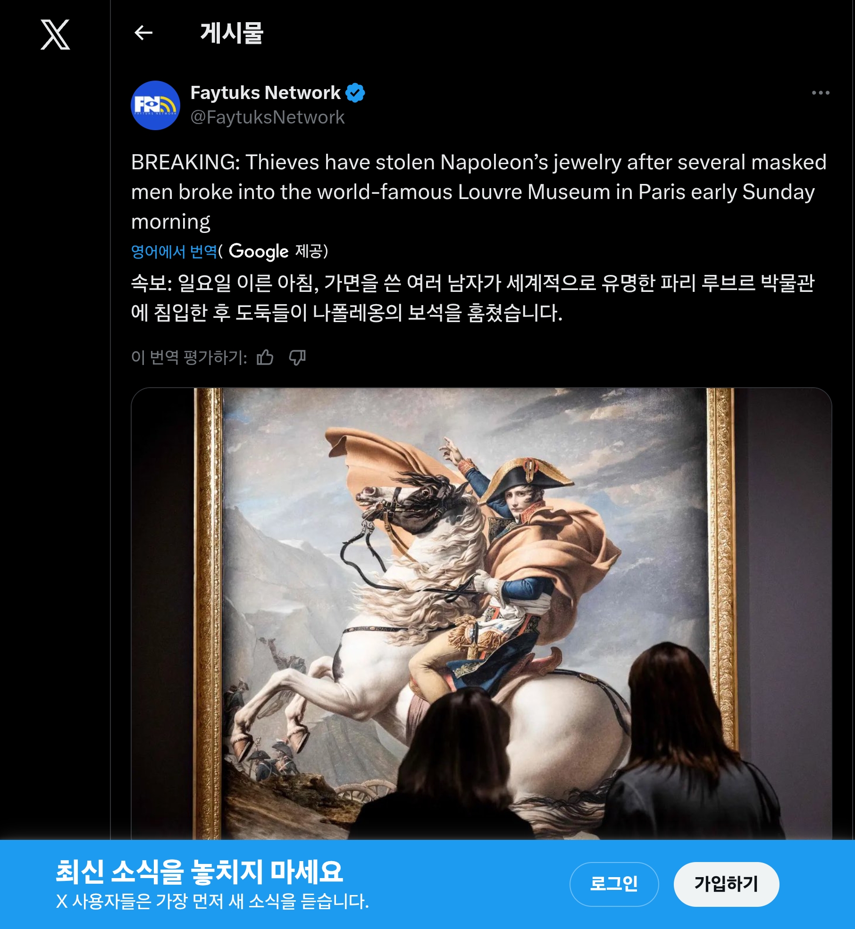Open the Napoleon painting image
Image resolution: width=855 pixels, height=929 pixels.
tap(481, 613)
